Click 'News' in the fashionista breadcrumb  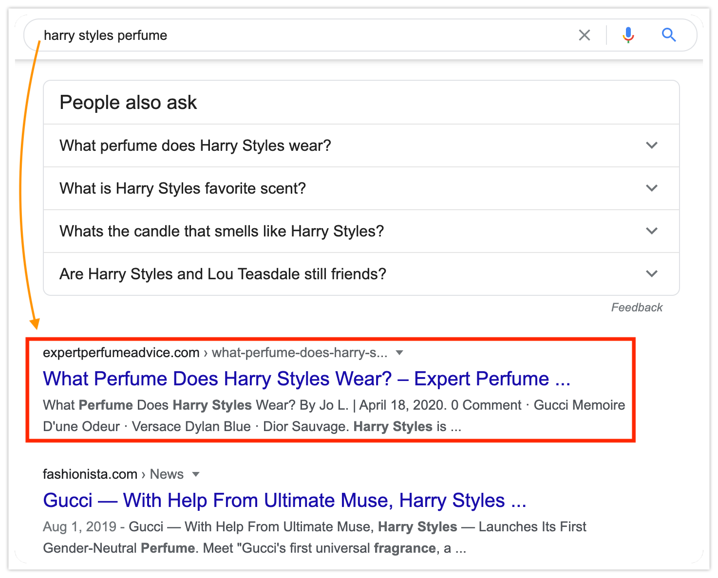[x=167, y=474]
